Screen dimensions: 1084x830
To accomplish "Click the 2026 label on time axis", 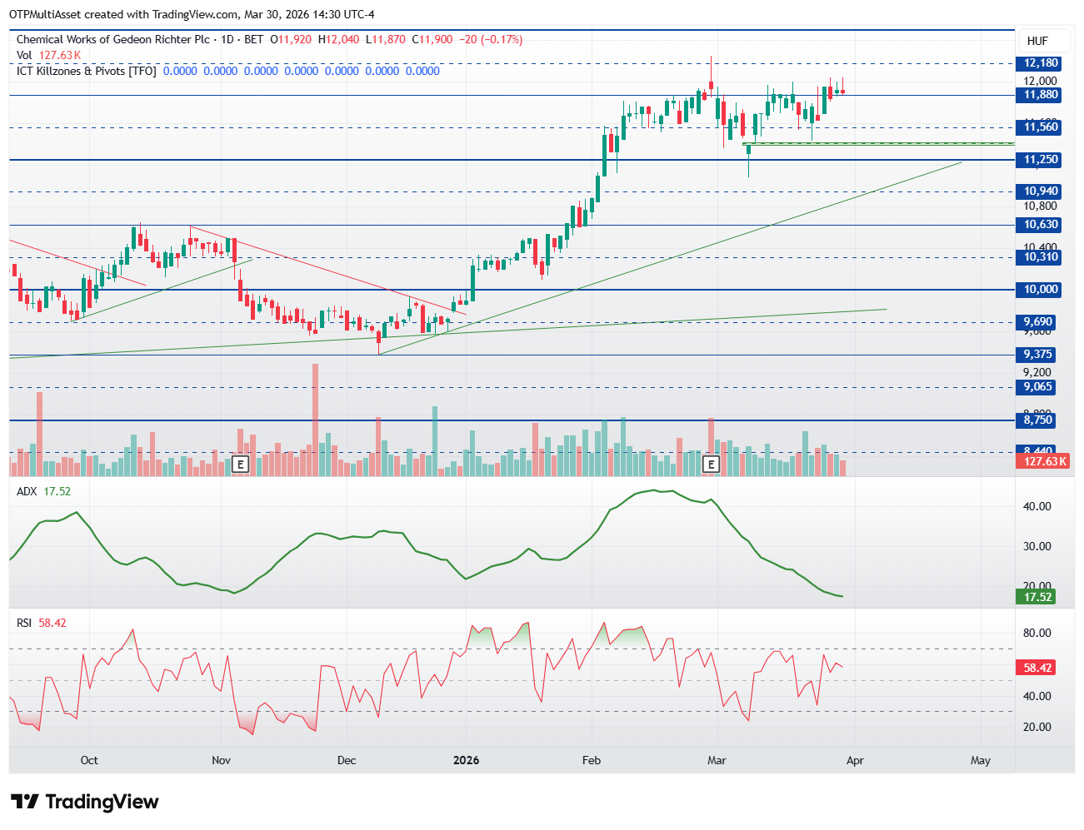I will (466, 760).
